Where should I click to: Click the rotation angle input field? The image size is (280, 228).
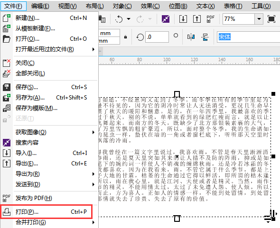pos(157,37)
